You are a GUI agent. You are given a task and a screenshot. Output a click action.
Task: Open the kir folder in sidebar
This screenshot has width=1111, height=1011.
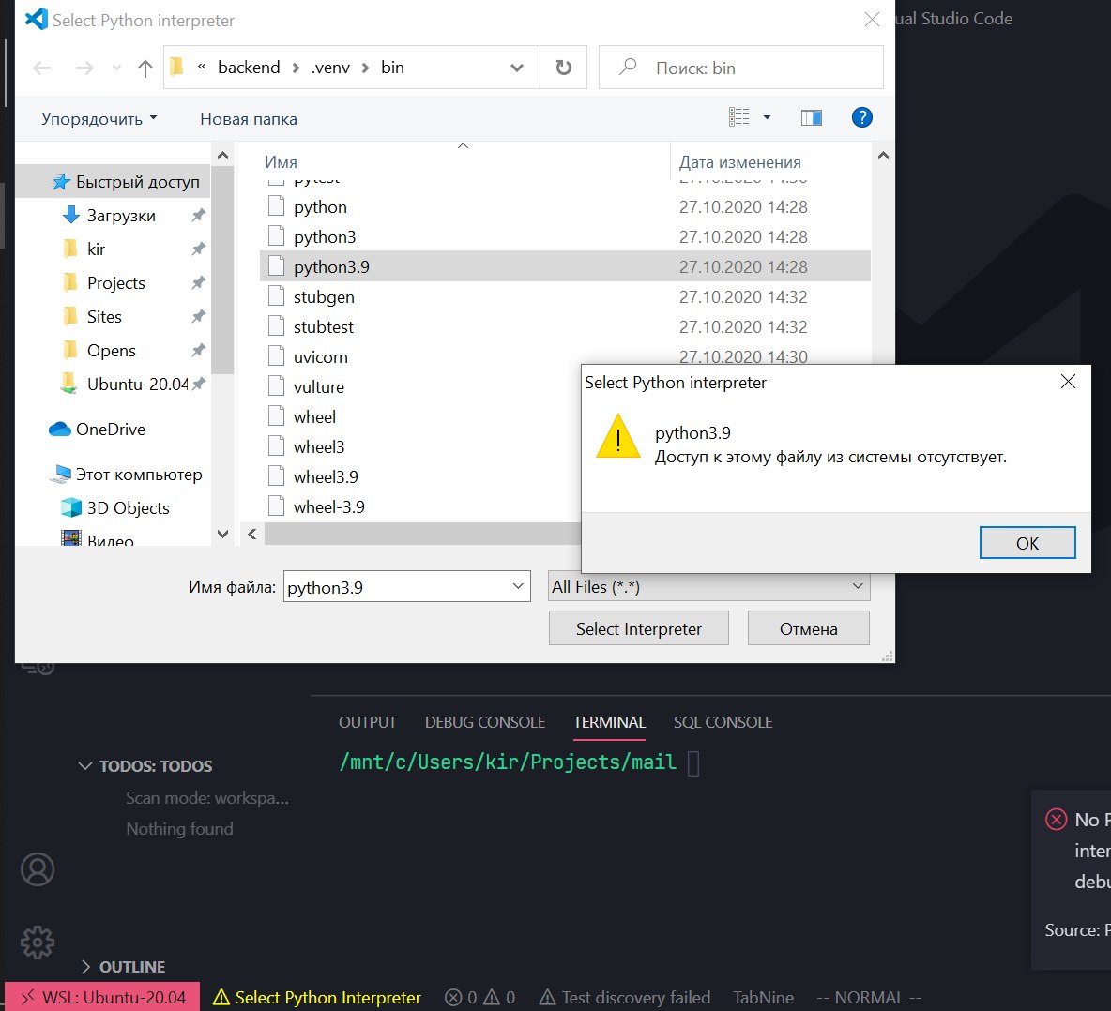coord(96,249)
